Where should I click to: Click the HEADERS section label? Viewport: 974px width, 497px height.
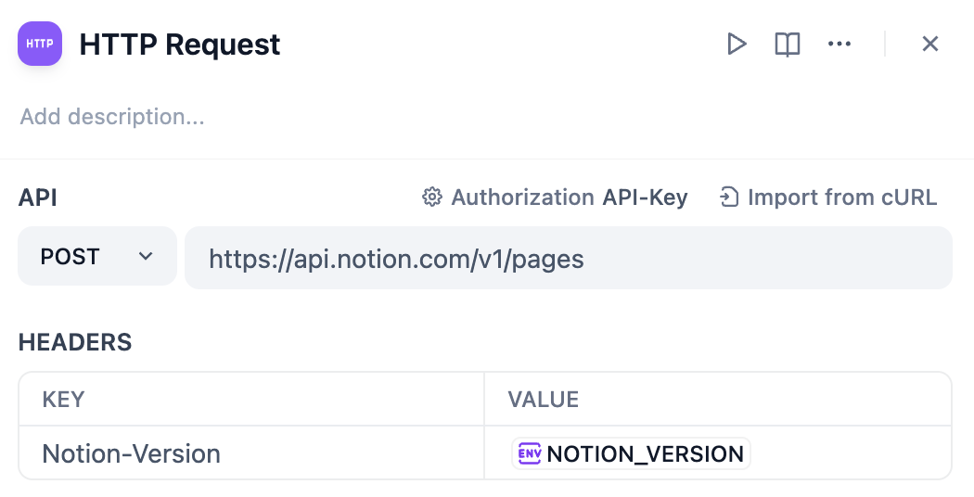pyautogui.click(x=75, y=342)
